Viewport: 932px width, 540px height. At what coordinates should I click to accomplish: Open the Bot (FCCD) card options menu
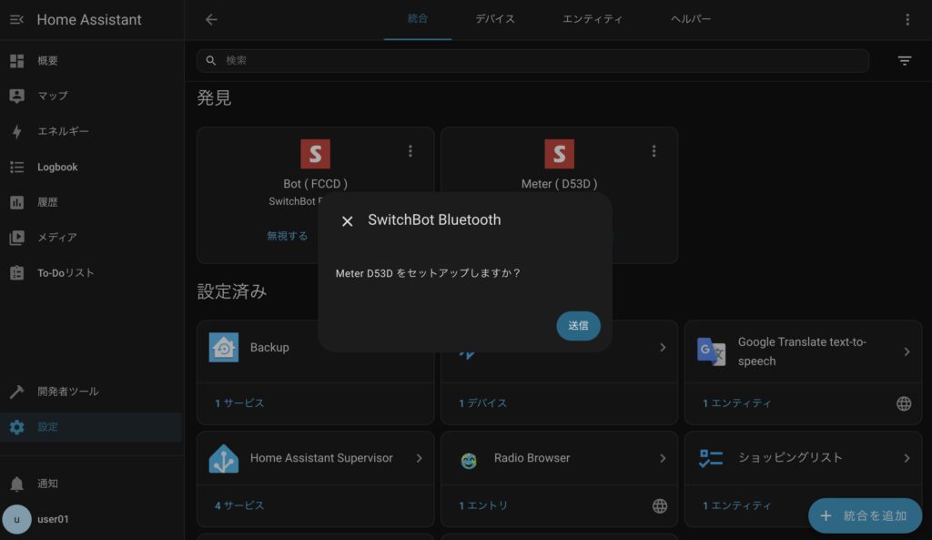click(410, 151)
